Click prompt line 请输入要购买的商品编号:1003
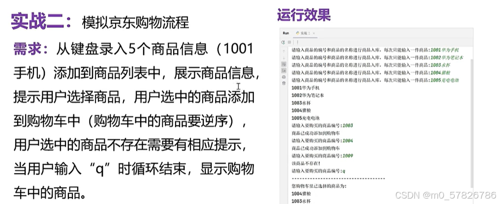Screen dimensions: 498x204 pos(322,126)
